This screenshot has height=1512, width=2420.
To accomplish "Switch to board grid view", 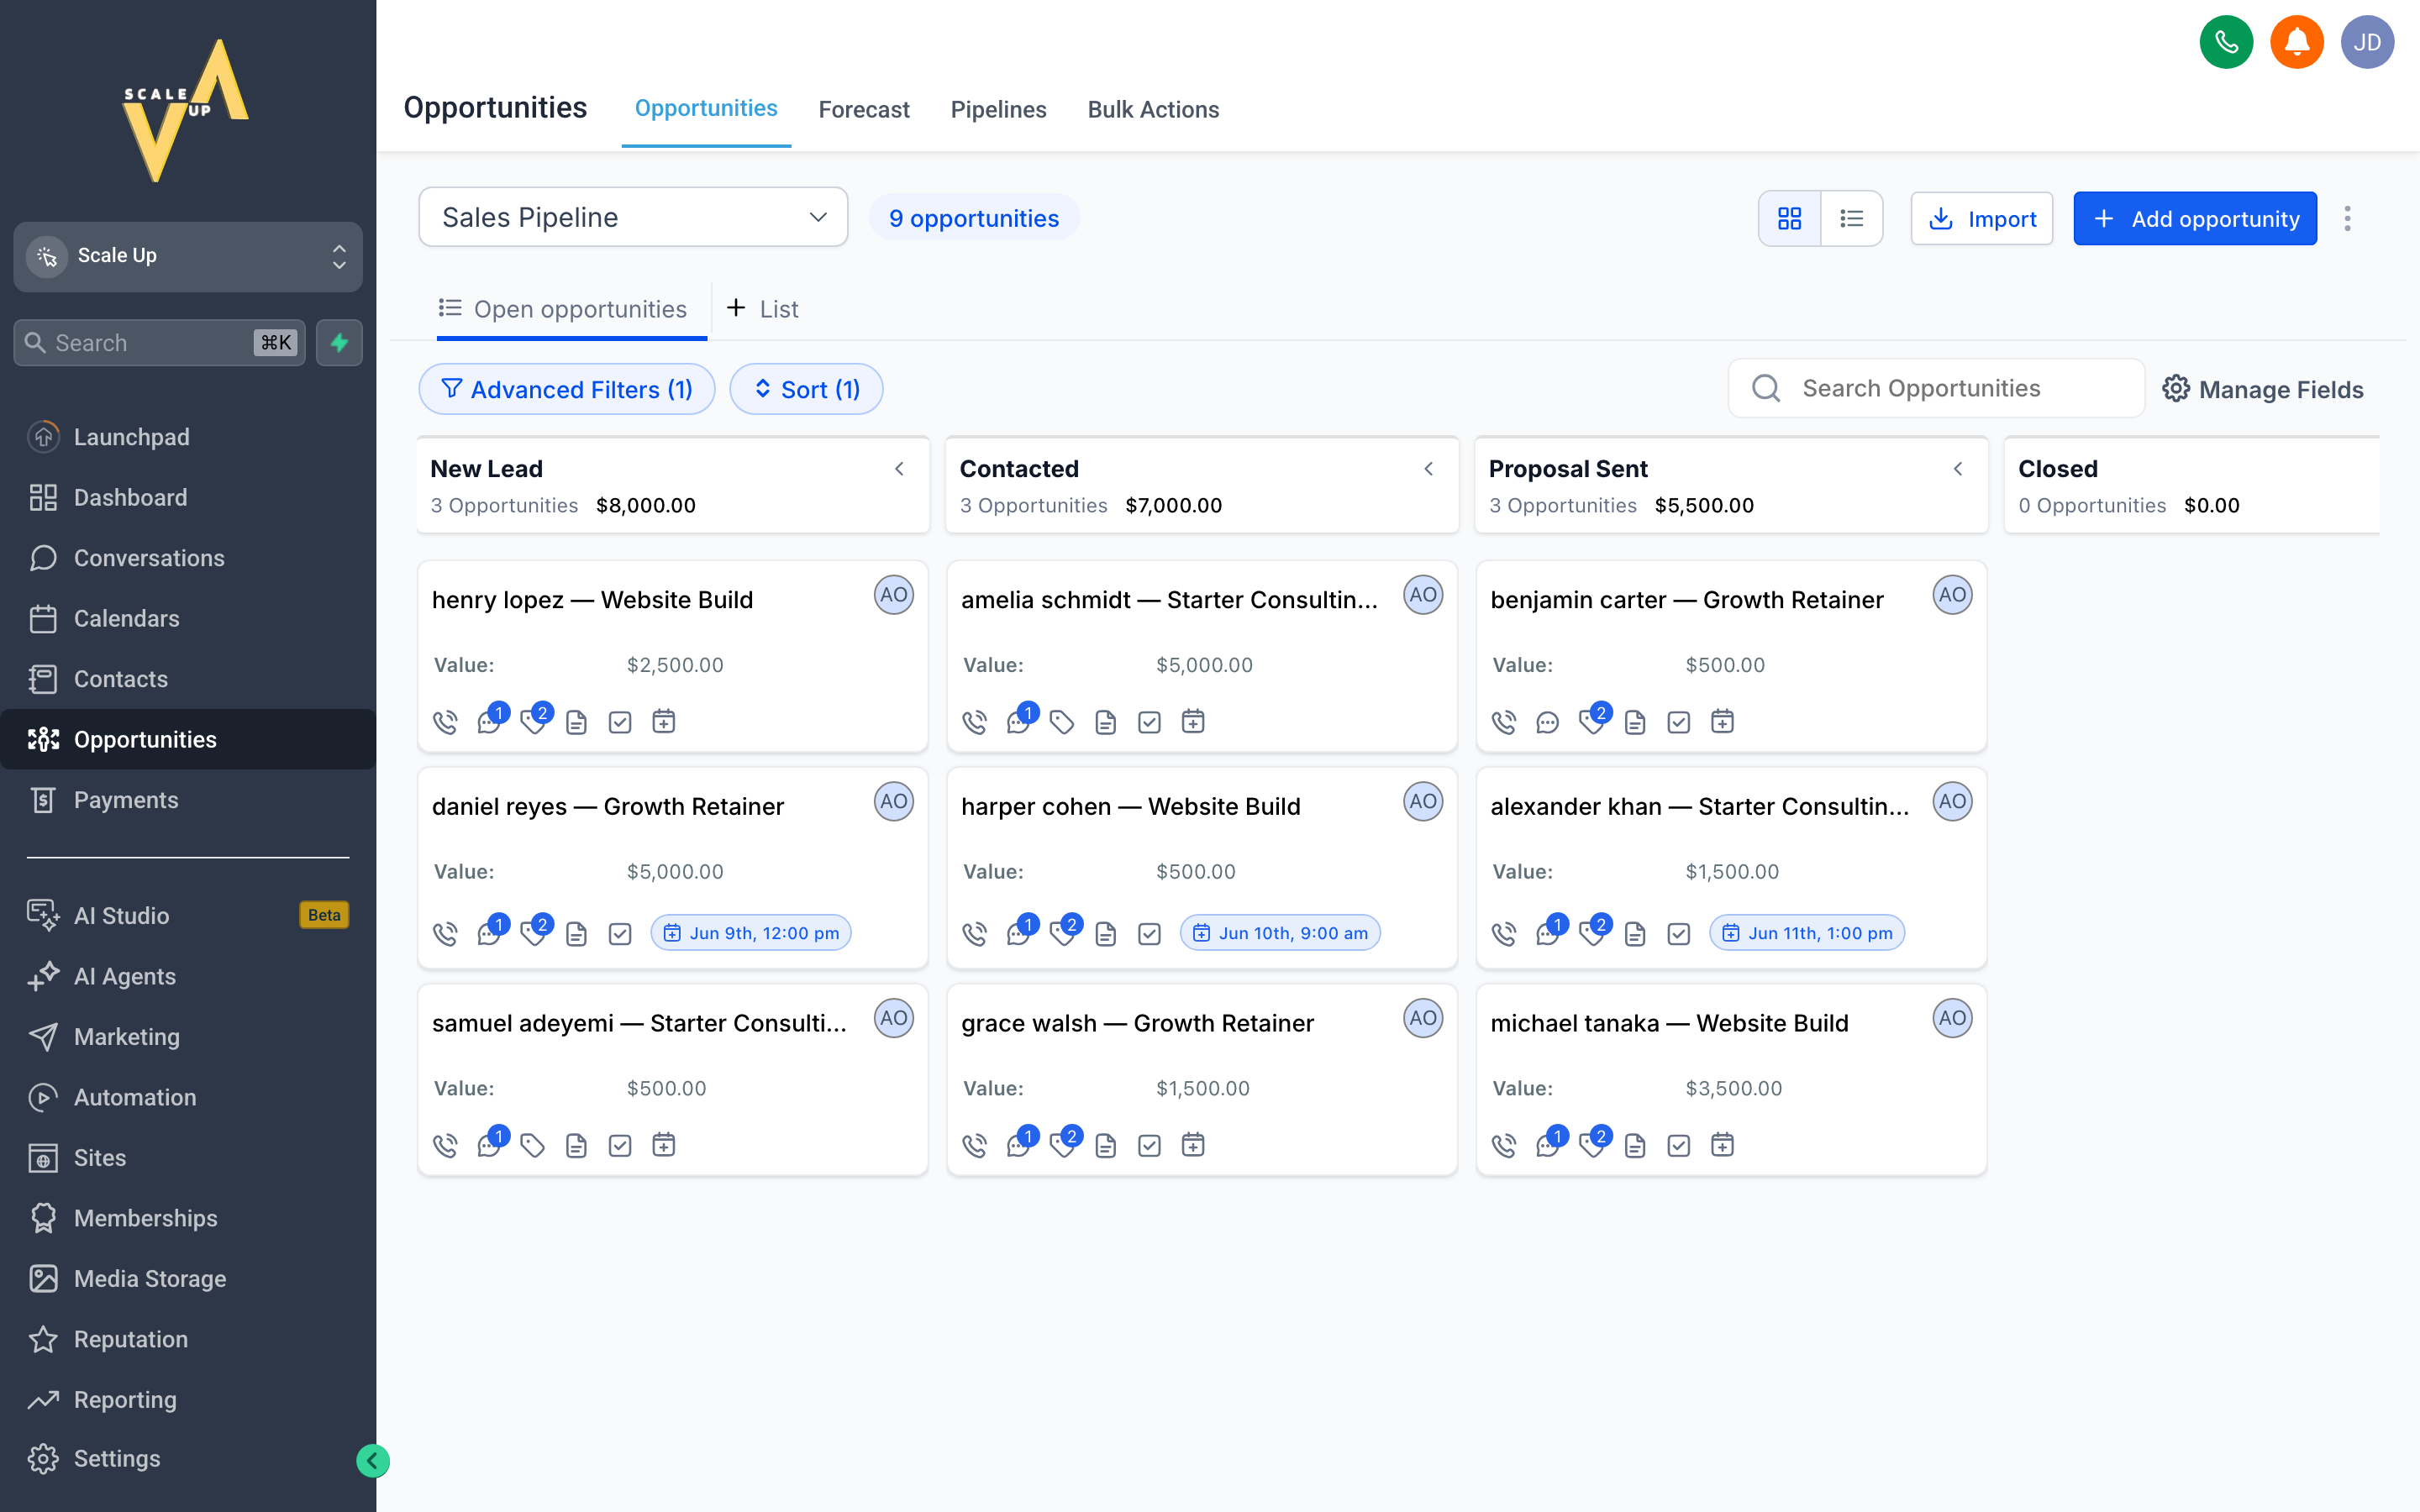I will 1790,219.
